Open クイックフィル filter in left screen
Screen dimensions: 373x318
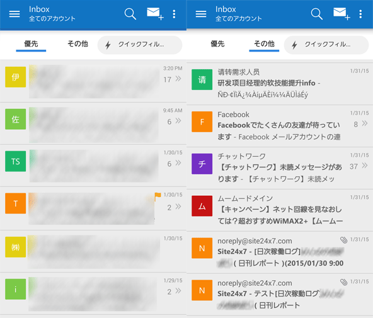tap(140, 45)
